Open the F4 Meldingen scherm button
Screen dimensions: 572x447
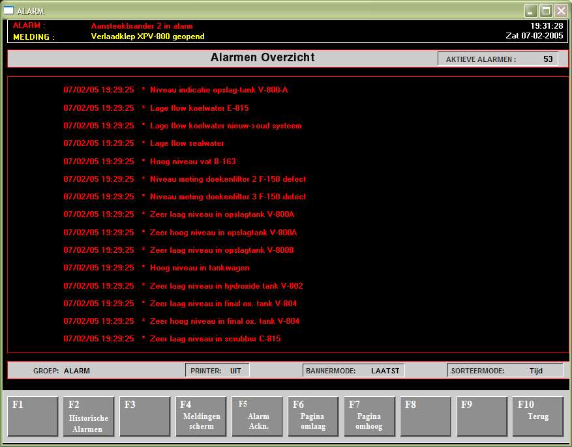(201, 416)
